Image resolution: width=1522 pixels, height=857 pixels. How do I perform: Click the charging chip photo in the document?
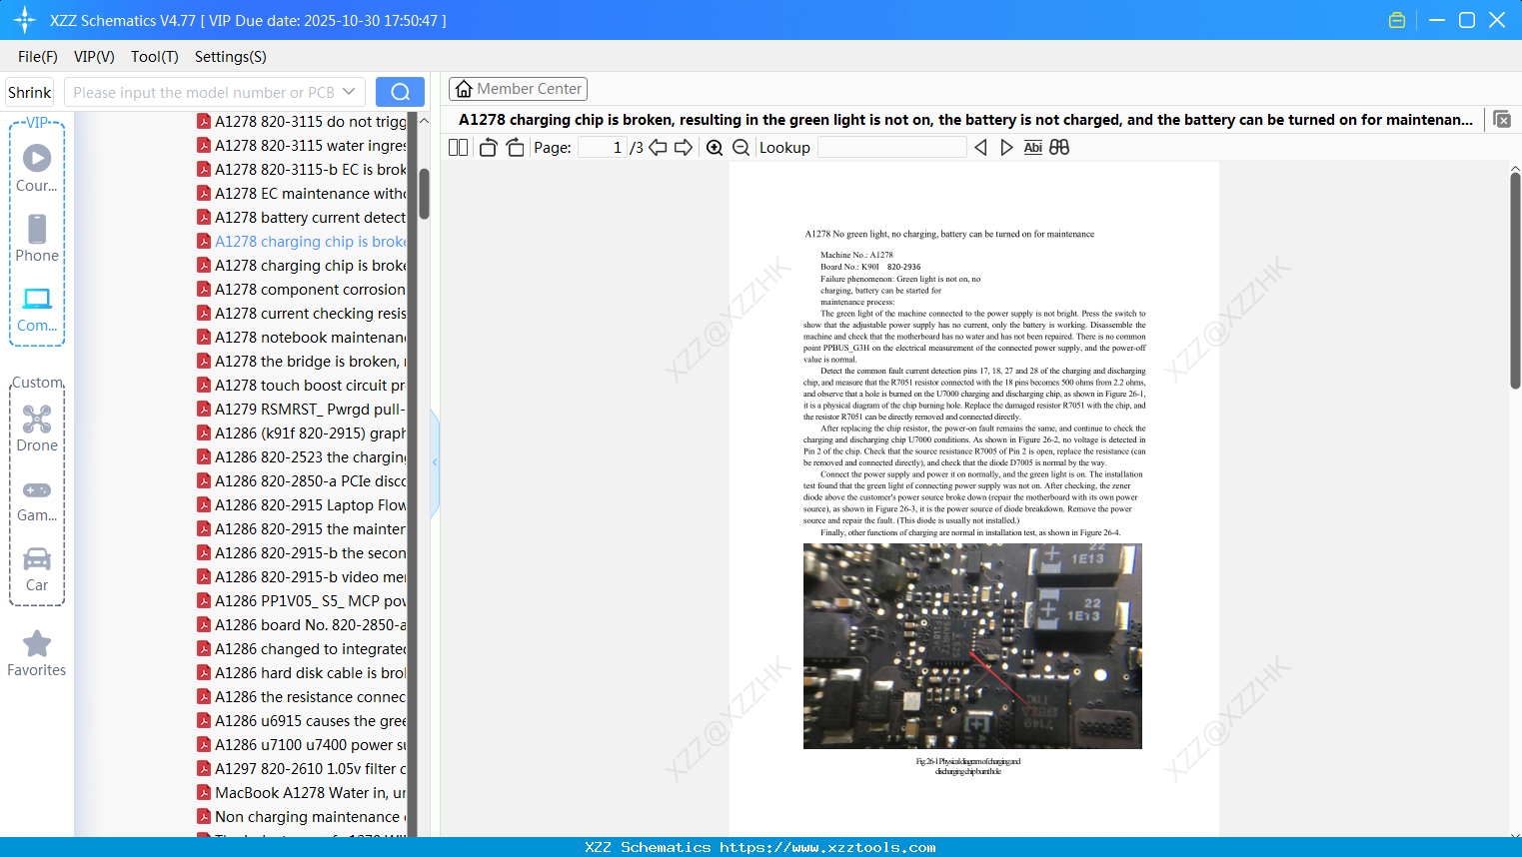pyautogui.click(x=972, y=646)
